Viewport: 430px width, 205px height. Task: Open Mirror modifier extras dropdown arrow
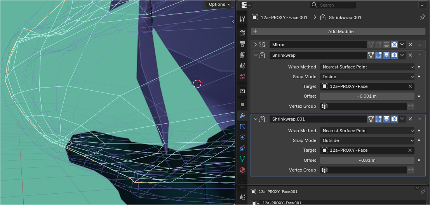click(402, 44)
